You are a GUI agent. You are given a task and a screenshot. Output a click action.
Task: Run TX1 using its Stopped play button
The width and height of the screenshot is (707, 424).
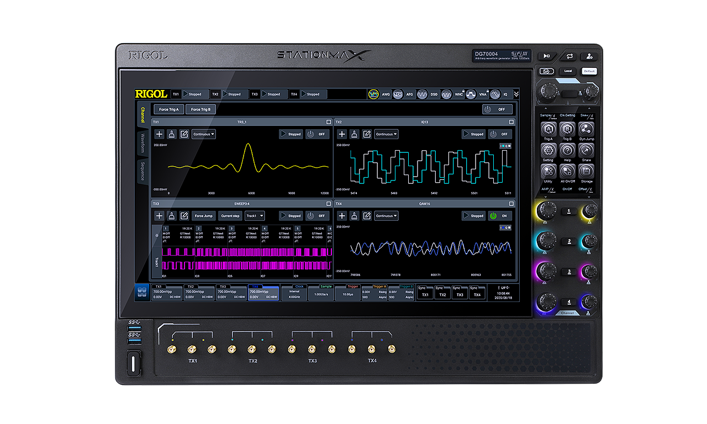click(x=291, y=134)
